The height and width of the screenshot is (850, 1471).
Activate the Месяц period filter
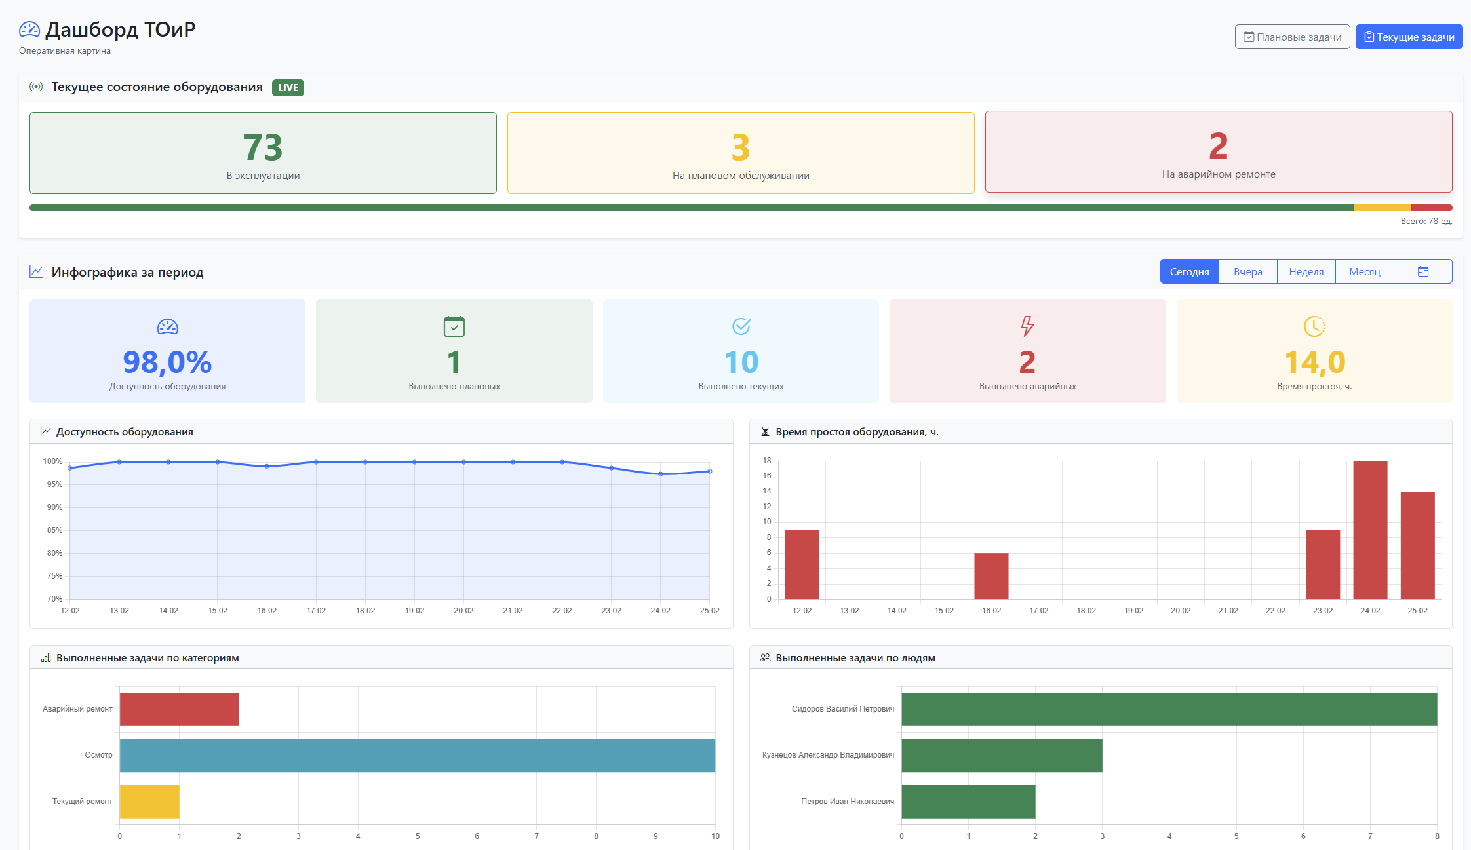coord(1364,271)
